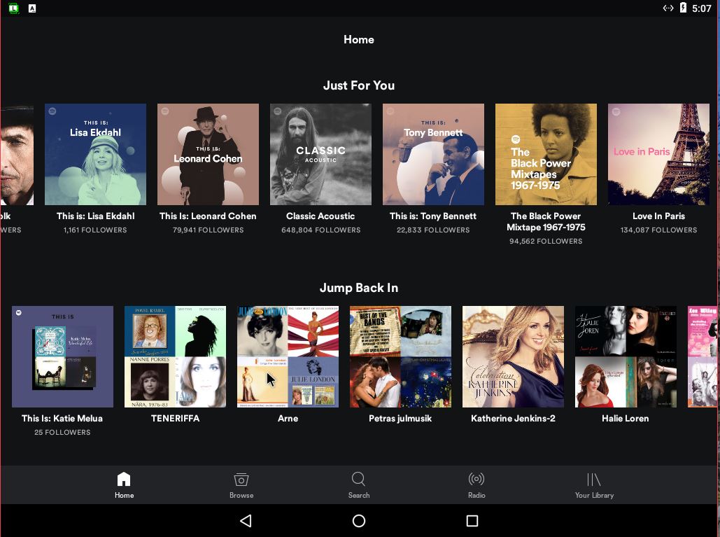Click the '25 FOLLOWERS' text
This screenshot has height=537, width=720.
(x=62, y=432)
